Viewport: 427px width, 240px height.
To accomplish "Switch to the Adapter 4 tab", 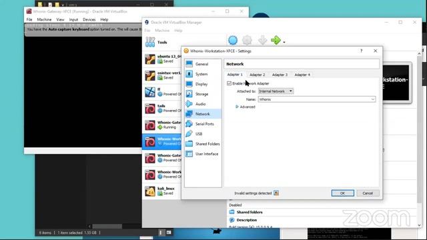I will 302,75.
